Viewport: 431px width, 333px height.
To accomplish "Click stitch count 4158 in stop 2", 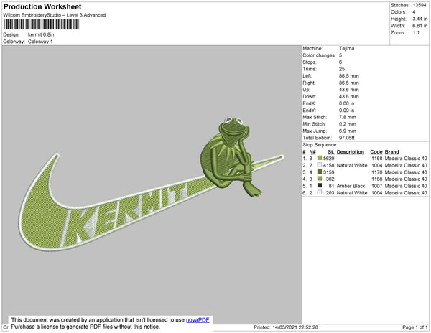I will [329, 165].
